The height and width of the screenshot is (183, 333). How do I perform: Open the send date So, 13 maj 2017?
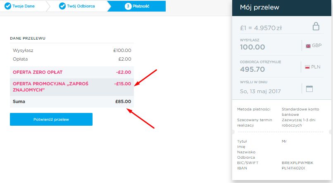(260, 91)
